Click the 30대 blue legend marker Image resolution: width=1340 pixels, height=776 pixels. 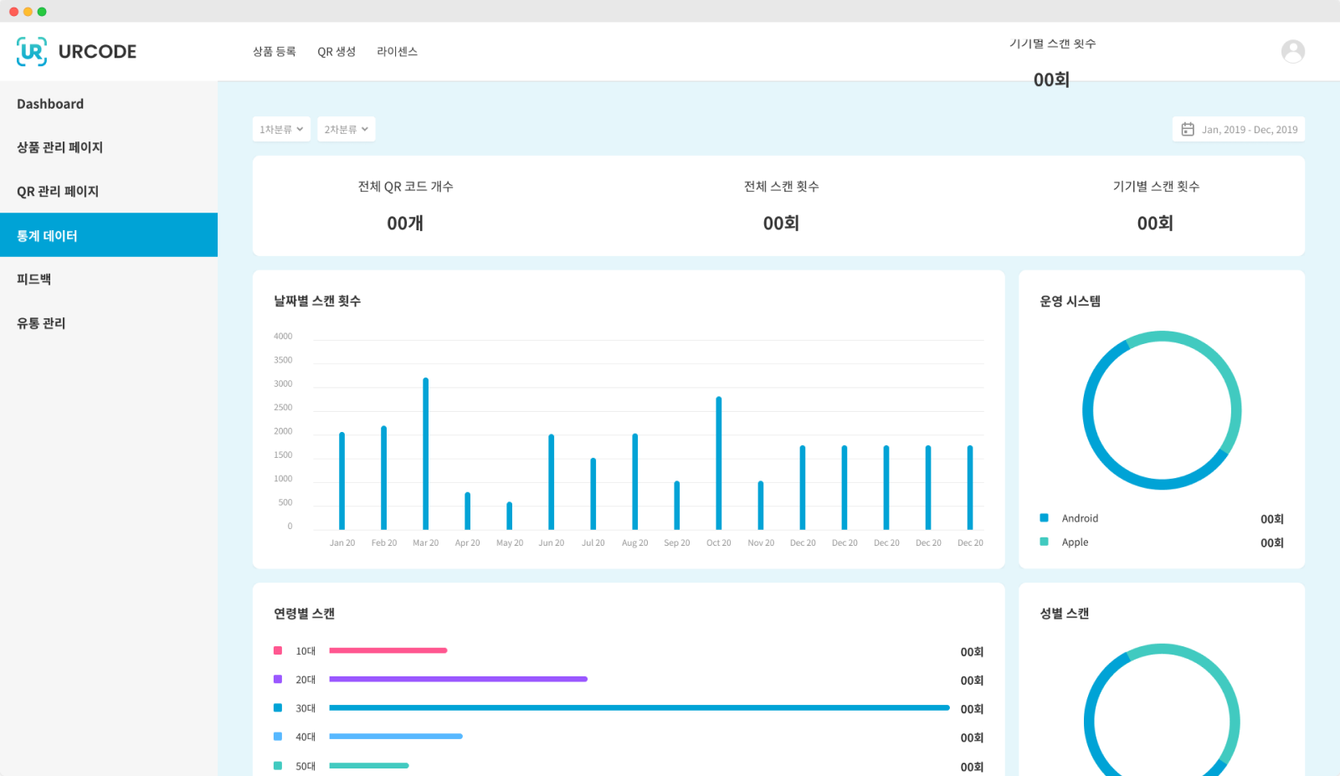tap(278, 708)
